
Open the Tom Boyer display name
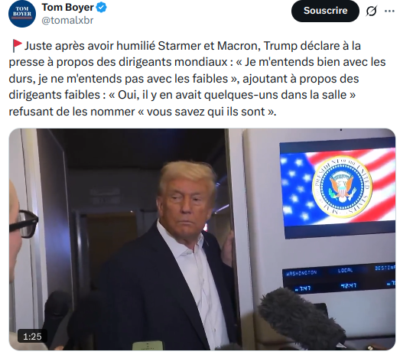[67, 8]
